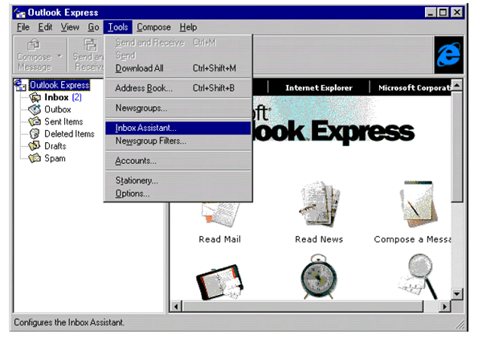Choose Options from Tools menu
The image size is (482, 347).
(x=178, y=194)
